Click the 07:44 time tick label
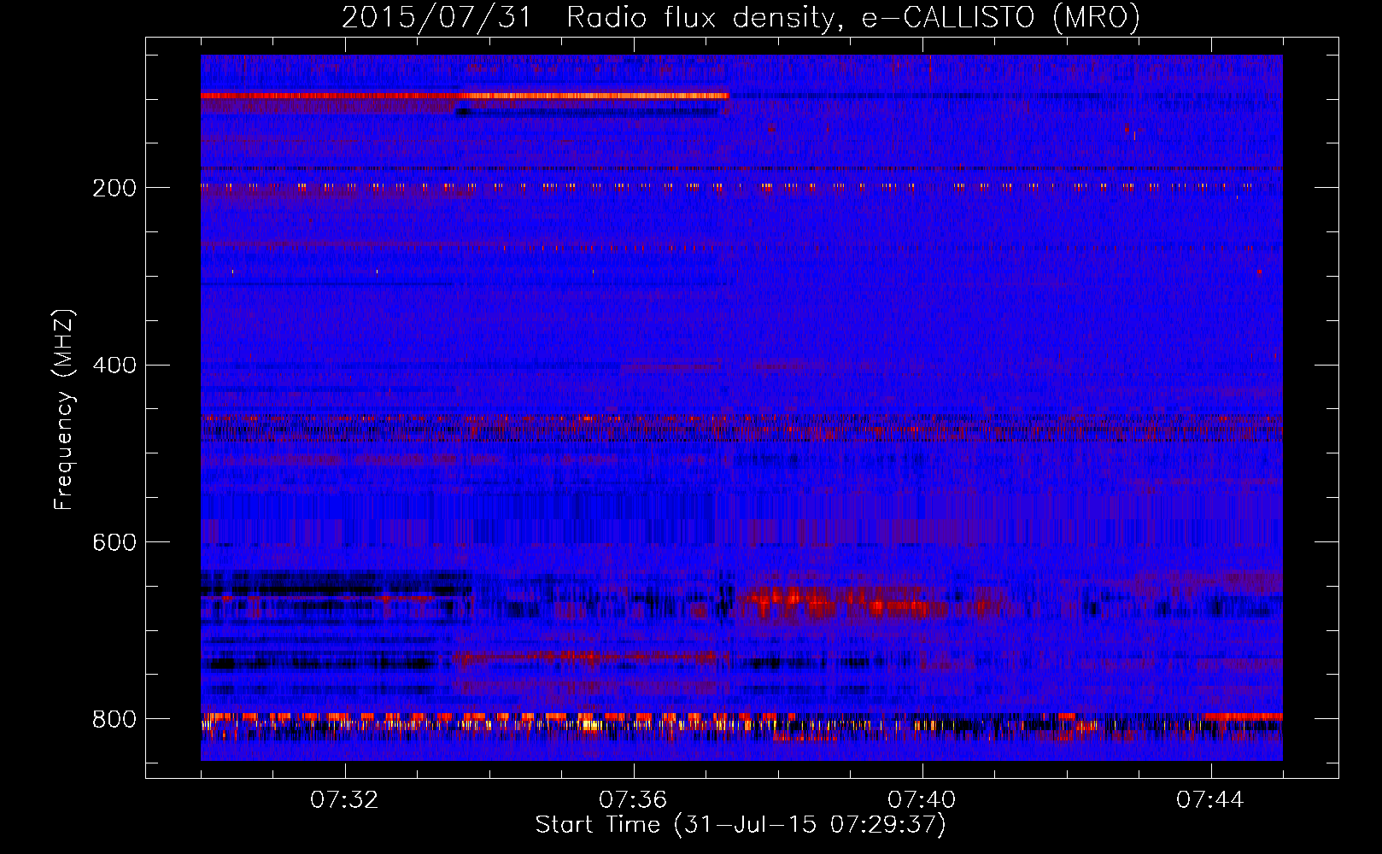The image size is (1382, 854). point(1210,800)
